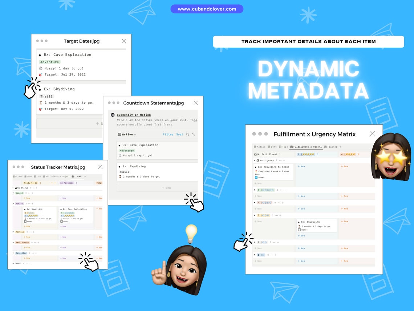Click the expand arrows icon beside the search icon
The image size is (414, 311).
tap(193, 134)
